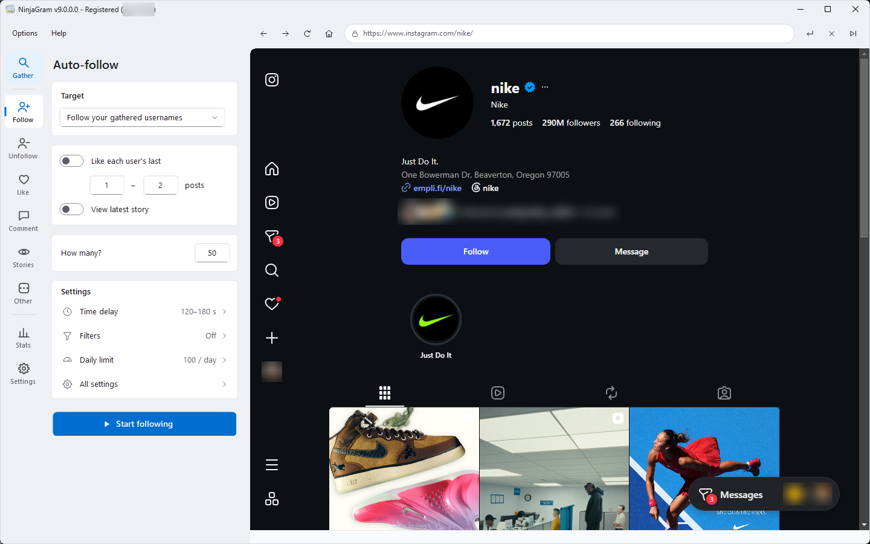Open the Gather section in the sidebar
870x544 pixels.
coord(23,68)
